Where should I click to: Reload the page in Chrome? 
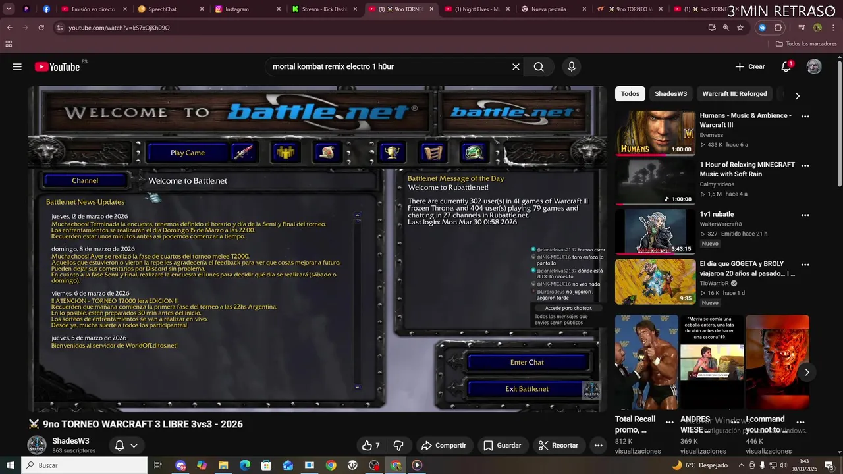pyautogui.click(x=41, y=28)
